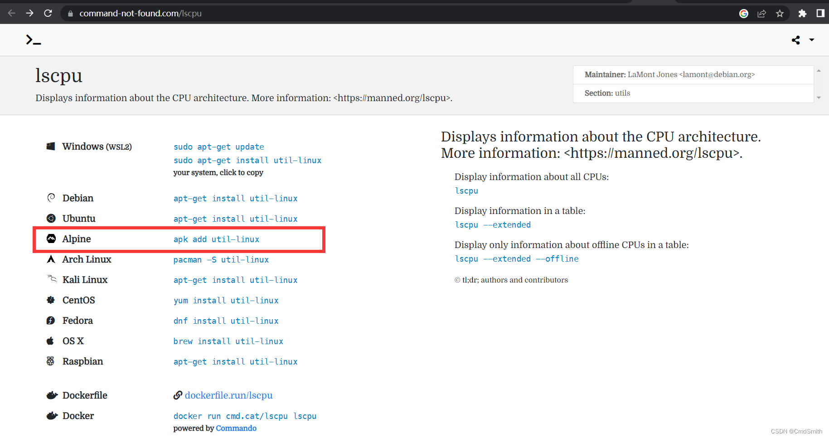The width and height of the screenshot is (829, 438).
Task: Copy the Raspbian apt-get install command
Action: pos(235,362)
